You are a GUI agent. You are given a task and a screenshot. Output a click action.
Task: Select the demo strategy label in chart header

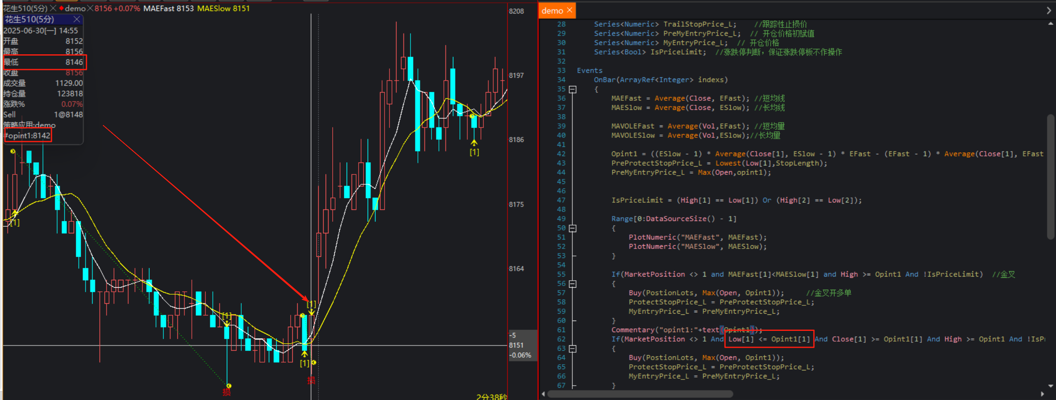75,8
